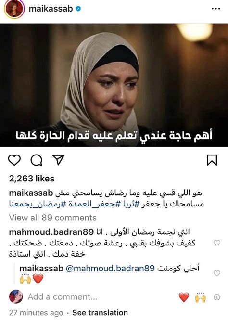Like the post with heart icon
Screen dimensions: 228x322
click(14, 160)
